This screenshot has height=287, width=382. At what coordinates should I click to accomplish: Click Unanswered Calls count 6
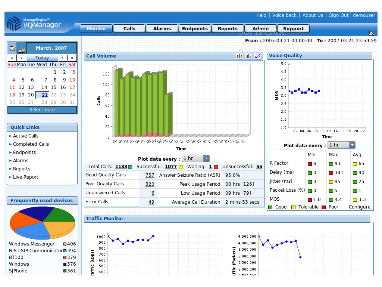click(x=153, y=193)
